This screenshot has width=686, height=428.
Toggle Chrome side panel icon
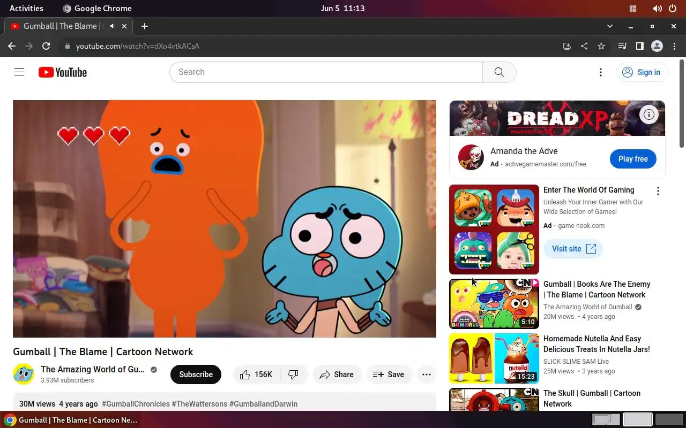point(639,46)
